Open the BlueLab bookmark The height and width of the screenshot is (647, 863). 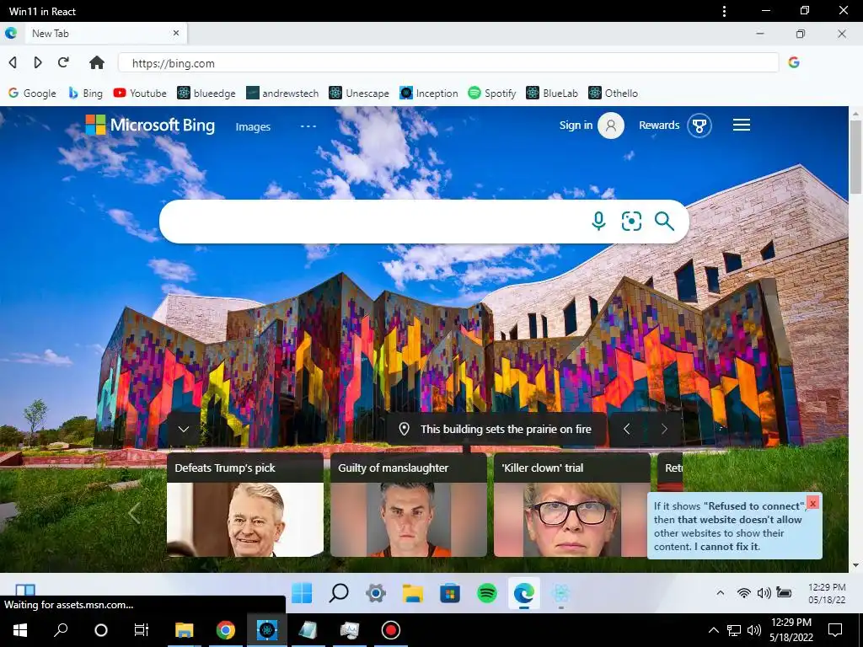[552, 93]
